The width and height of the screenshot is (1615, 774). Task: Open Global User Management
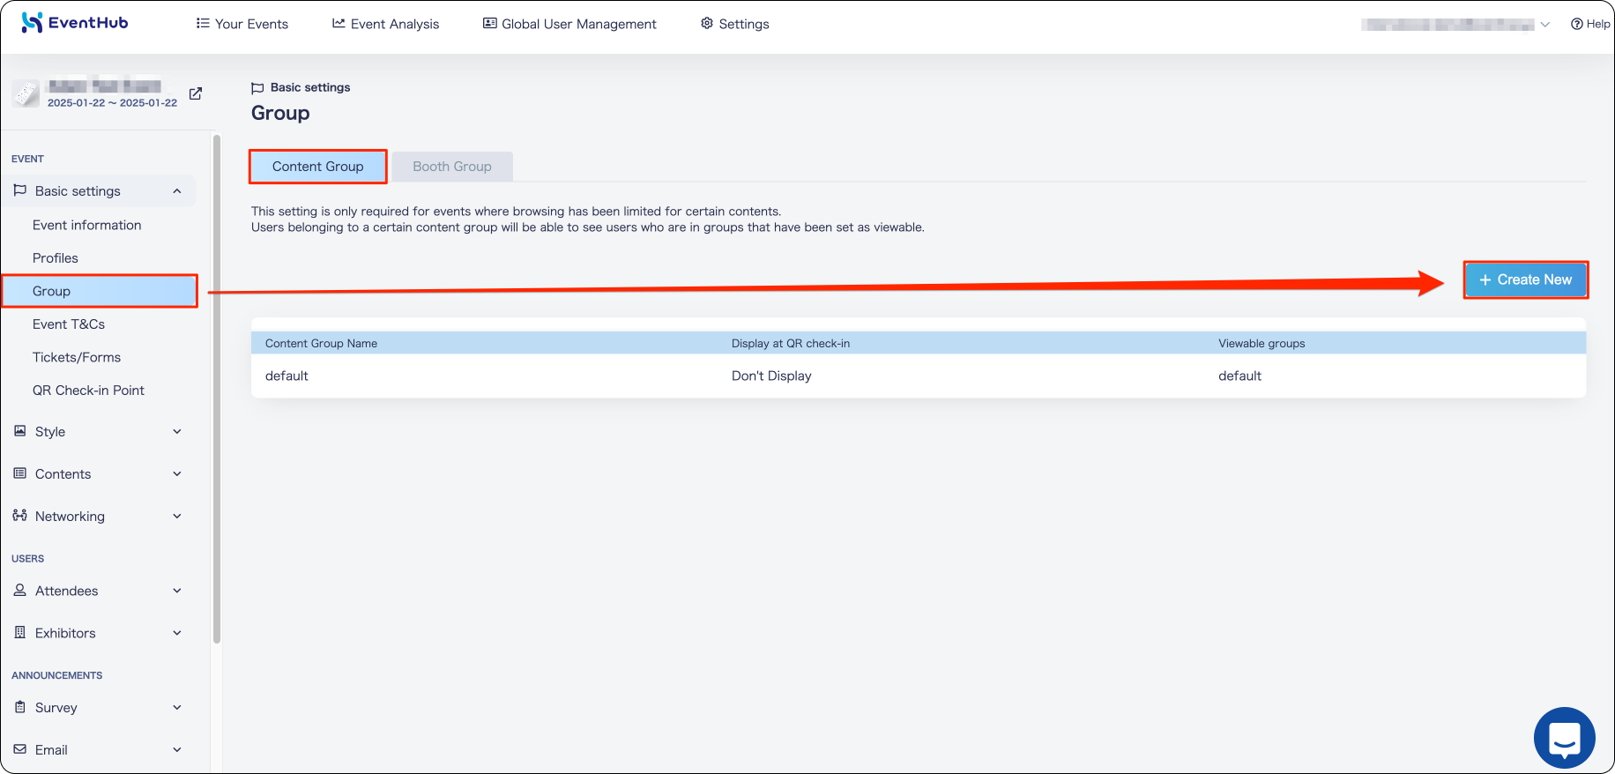click(569, 24)
